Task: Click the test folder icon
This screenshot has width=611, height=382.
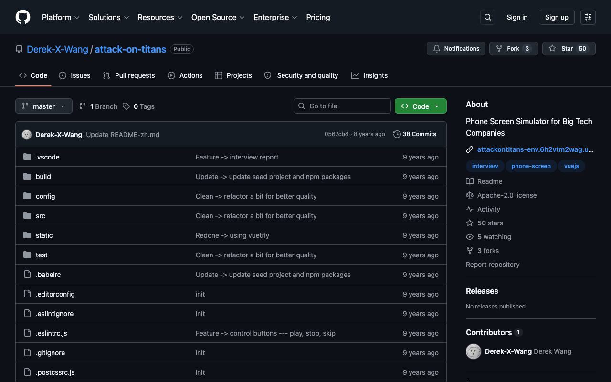Action: [x=27, y=255]
